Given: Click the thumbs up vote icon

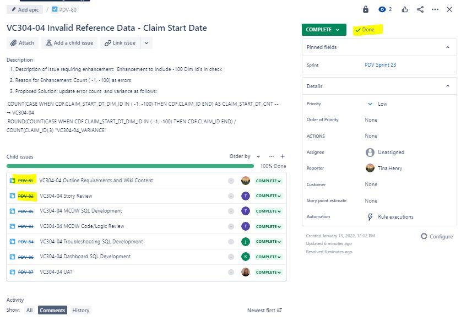Looking at the screenshot, I should 405,9.
